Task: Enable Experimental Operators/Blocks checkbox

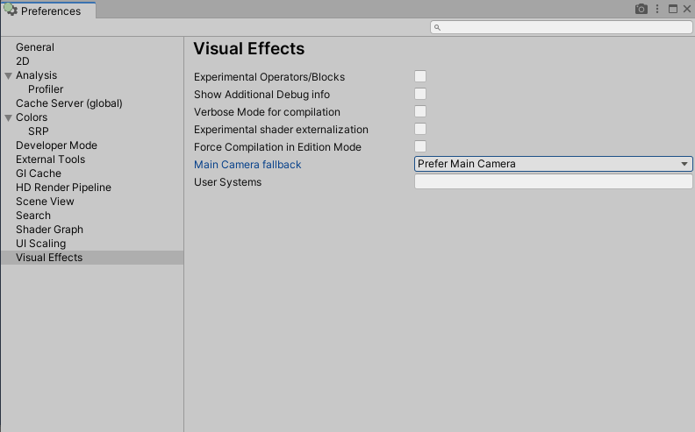Action: click(420, 77)
